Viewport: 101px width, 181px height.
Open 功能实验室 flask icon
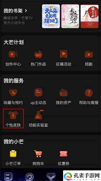[x=39, y=115]
